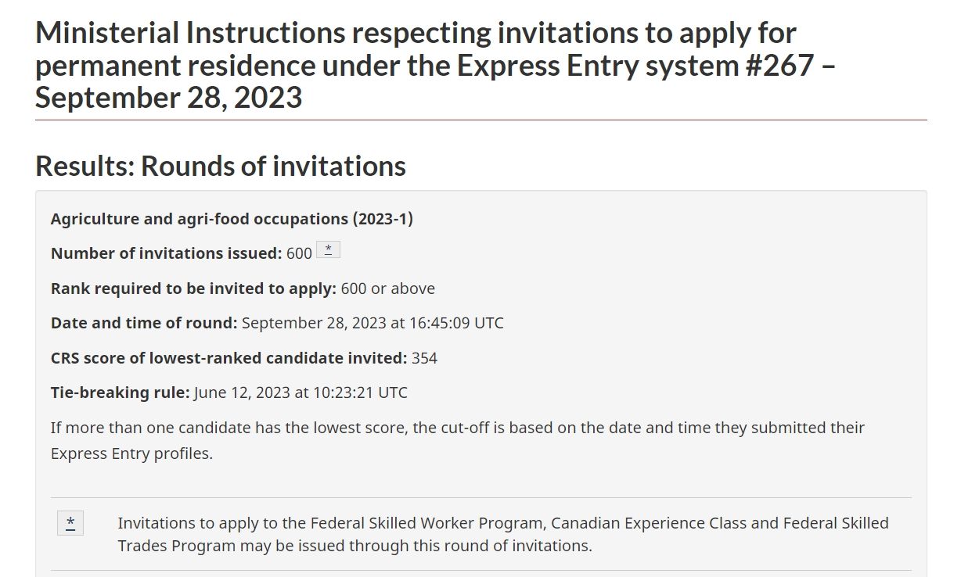
Task: Click '#267' in the page title
Action: coord(777,65)
